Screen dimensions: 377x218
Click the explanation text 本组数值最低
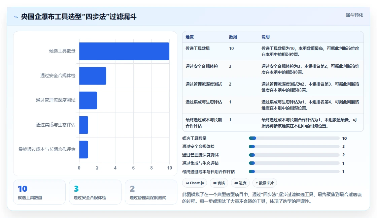coord(337,120)
